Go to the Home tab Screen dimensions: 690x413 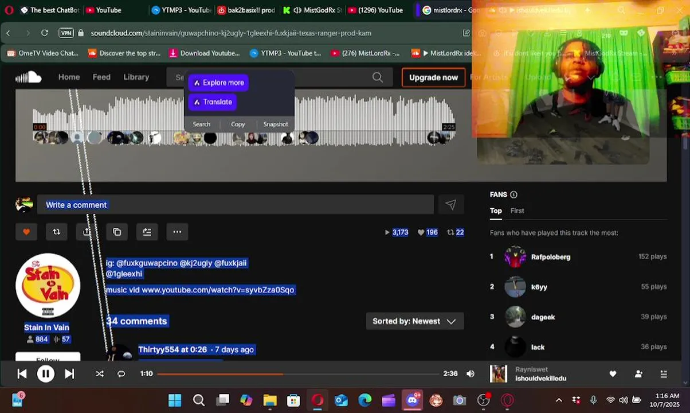69,77
